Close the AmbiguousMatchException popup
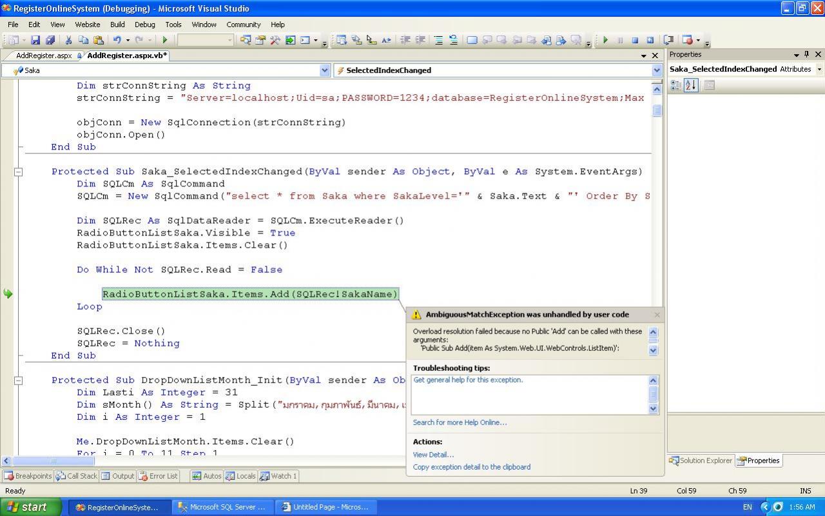This screenshot has height=516, width=825. pos(657,315)
